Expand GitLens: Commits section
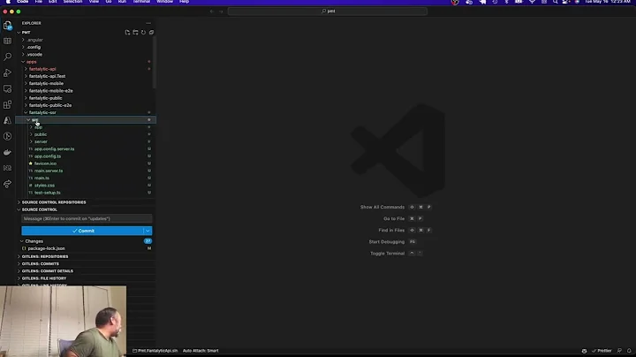Viewport: 636px width, 357px height. [40, 263]
